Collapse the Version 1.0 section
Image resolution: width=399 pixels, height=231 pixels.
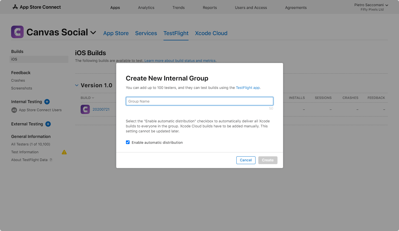point(77,85)
